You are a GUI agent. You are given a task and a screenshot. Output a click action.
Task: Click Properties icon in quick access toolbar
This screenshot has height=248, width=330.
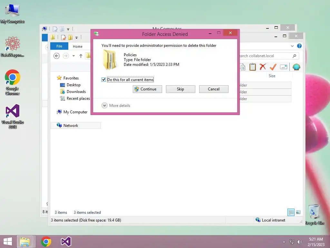click(63, 37)
